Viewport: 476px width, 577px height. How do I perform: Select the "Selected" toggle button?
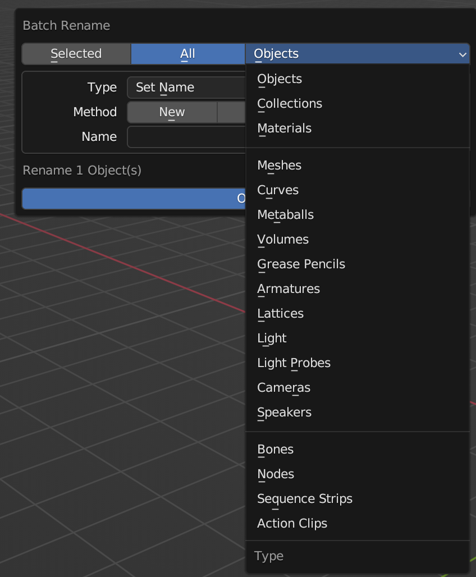[76, 54]
